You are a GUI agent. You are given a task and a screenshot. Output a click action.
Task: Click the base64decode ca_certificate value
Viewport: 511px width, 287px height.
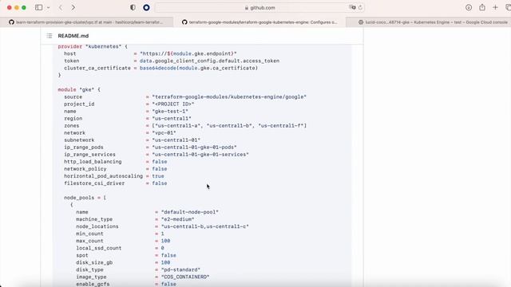tap(199, 68)
